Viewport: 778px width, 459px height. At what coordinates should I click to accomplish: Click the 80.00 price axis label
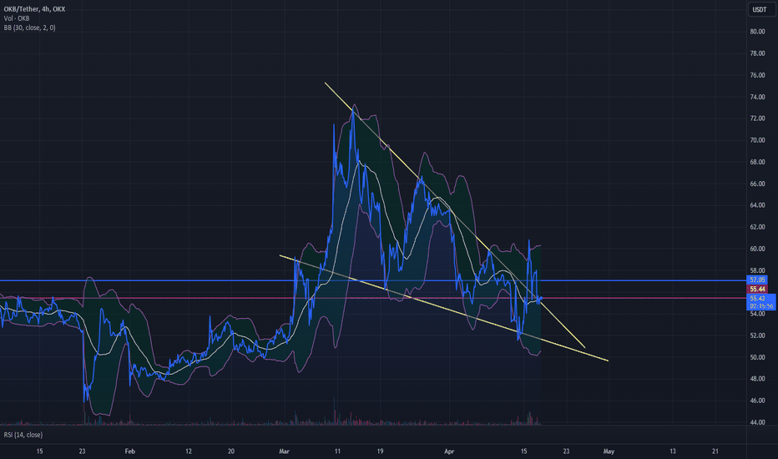[x=757, y=32]
